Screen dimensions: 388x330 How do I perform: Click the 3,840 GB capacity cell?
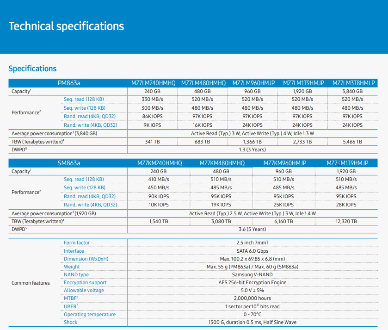pos(352,91)
